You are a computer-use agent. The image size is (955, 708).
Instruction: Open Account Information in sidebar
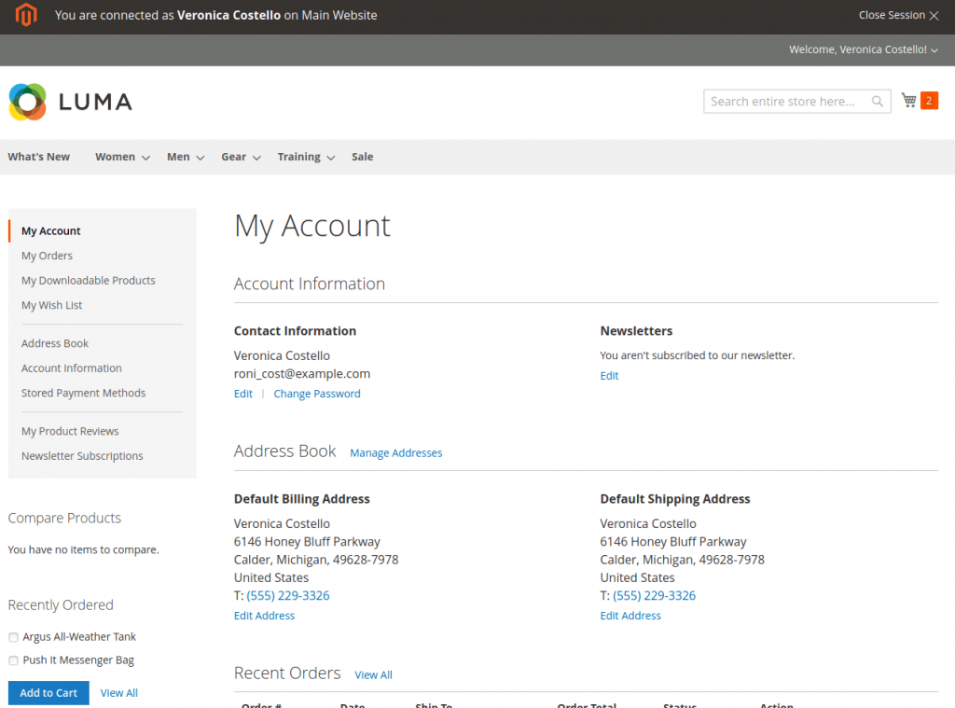[x=71, y=368]
